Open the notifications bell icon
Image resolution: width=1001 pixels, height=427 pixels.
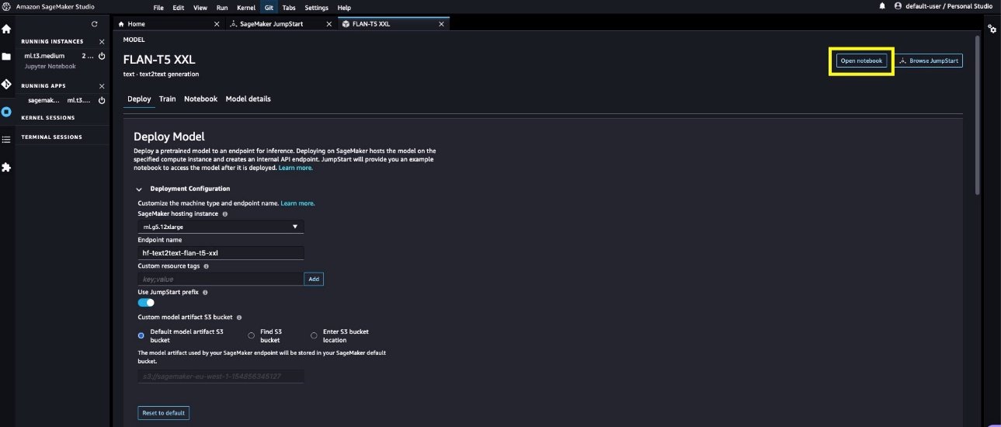pos(882,6)
